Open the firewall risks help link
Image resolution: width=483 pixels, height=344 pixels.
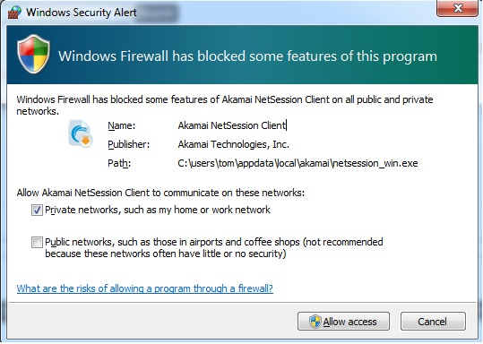[145, 288]
